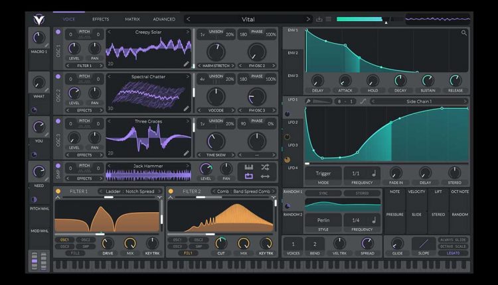Open wavetable editor pencil for Three Graces
Screen dimensions: 498x285
(187, 153)
